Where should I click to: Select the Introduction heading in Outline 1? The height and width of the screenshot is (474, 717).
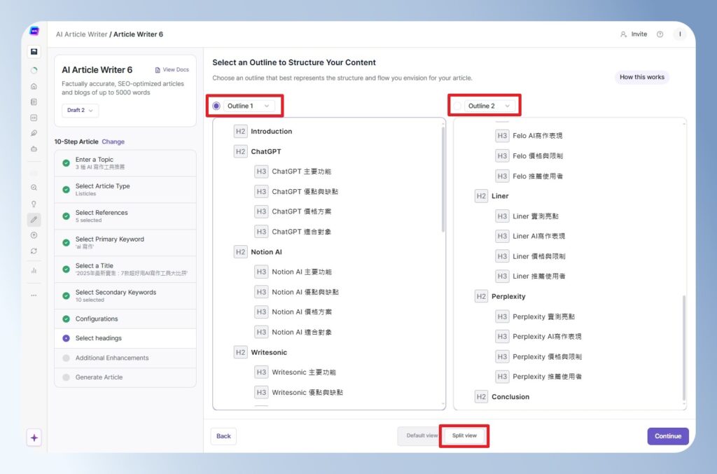click(271, 132)
